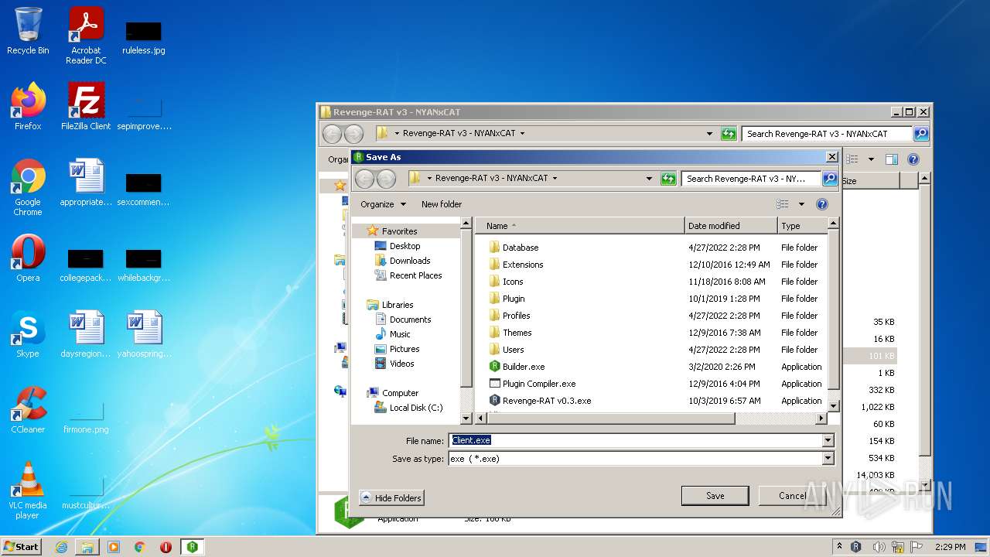This screenshot has width=990, height=557.
Task: Open Windows Explorer from the taskbar
Action: pos(87,547)
